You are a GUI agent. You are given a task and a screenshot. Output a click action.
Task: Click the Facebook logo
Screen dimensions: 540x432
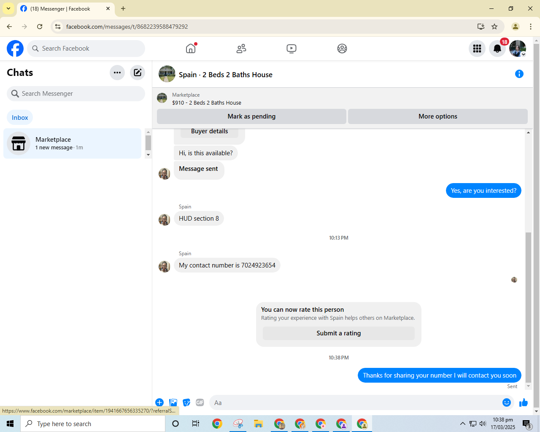[x=15, y=49]
